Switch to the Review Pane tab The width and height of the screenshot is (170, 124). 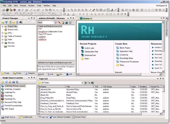coord(79,117)
